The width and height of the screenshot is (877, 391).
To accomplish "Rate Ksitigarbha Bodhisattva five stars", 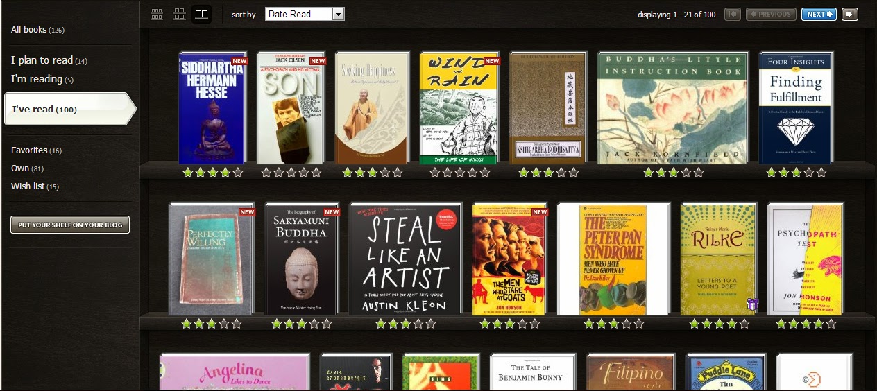I will click(573, 173).
